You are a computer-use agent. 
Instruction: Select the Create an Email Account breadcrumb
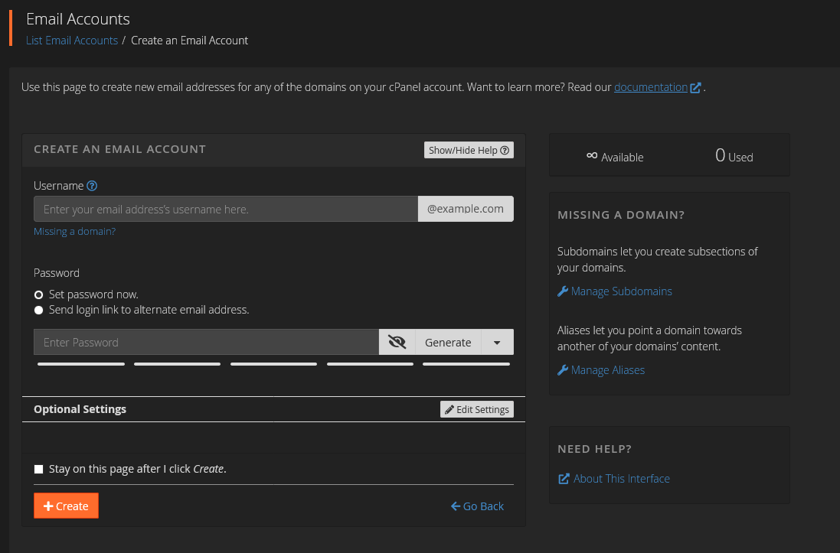(x=189, y=40)
